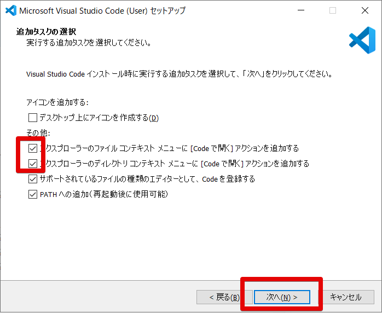Toggle the サポートされているファイルの種類 editor registration checkbox
382x313 pixels.
33,179
